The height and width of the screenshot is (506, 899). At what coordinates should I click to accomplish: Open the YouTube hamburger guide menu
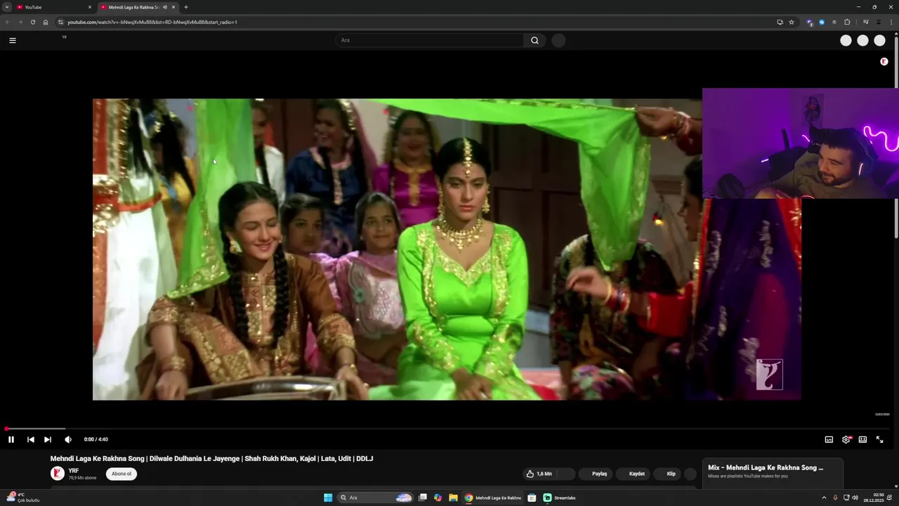pyautogui.click(x=12, y=40)
